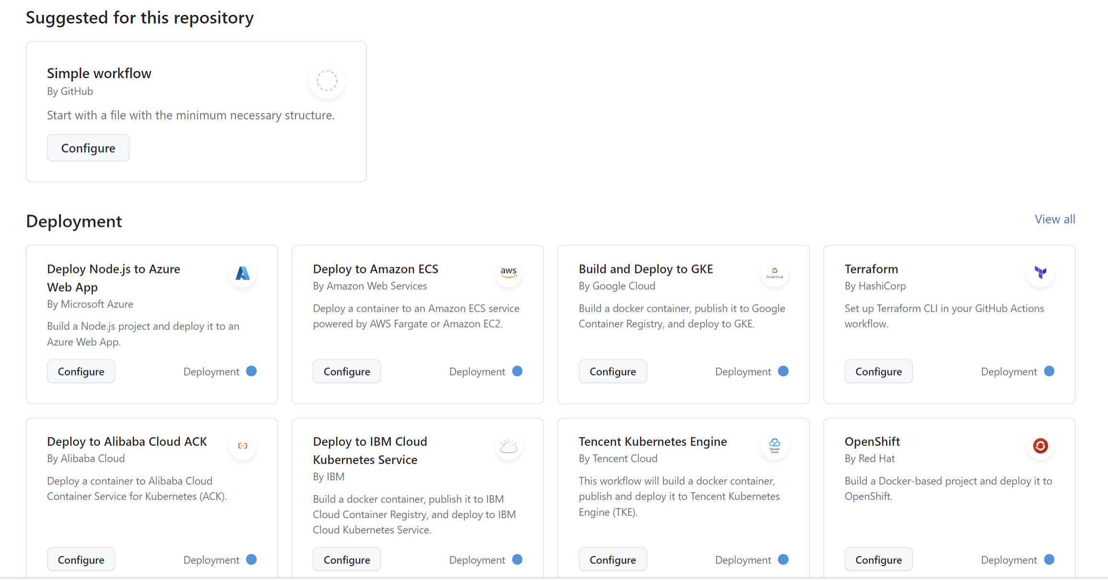Click the Tencent Cloud logo icon
Viewport: 1108px width, 580px height.
tap(774, 446)
